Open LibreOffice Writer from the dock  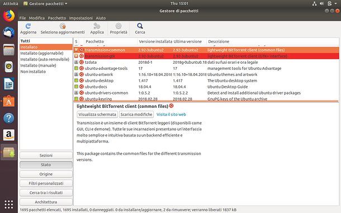(x=9, y=84)
